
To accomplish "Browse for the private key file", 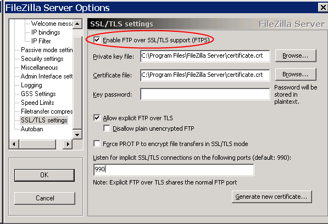I will (296, 55).
